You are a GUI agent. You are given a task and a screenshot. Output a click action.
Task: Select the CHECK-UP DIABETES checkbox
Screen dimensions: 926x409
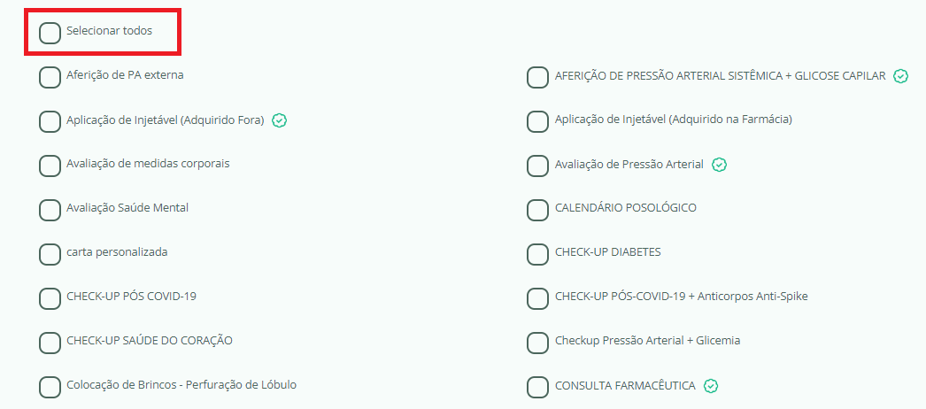pos(537,254)
